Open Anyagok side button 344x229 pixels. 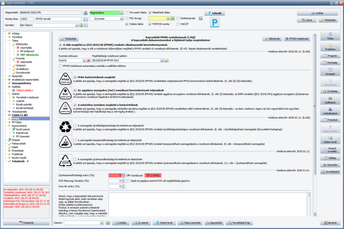[x=330, y=72]
